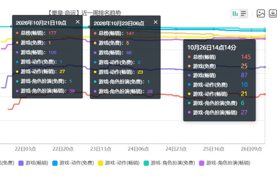Select 游戏(畅销) row showing 86
277x176 pixels.
[x=112, y=53]
